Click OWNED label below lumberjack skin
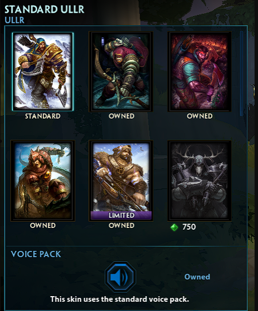This screenshot has height=311, width=258. (200, 116)
